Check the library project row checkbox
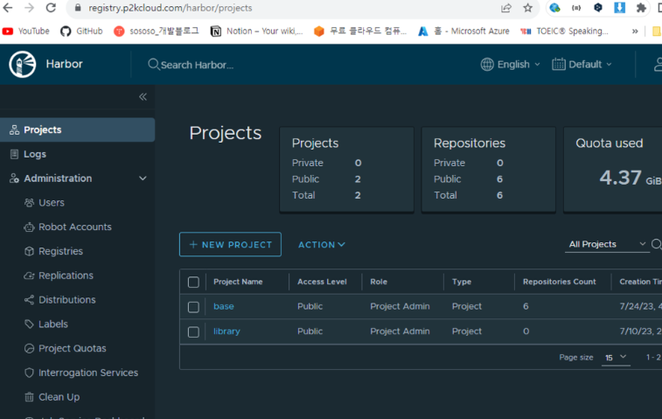This screenshot has width=662, height=419. pyautogui.click(x=193, y=332)
